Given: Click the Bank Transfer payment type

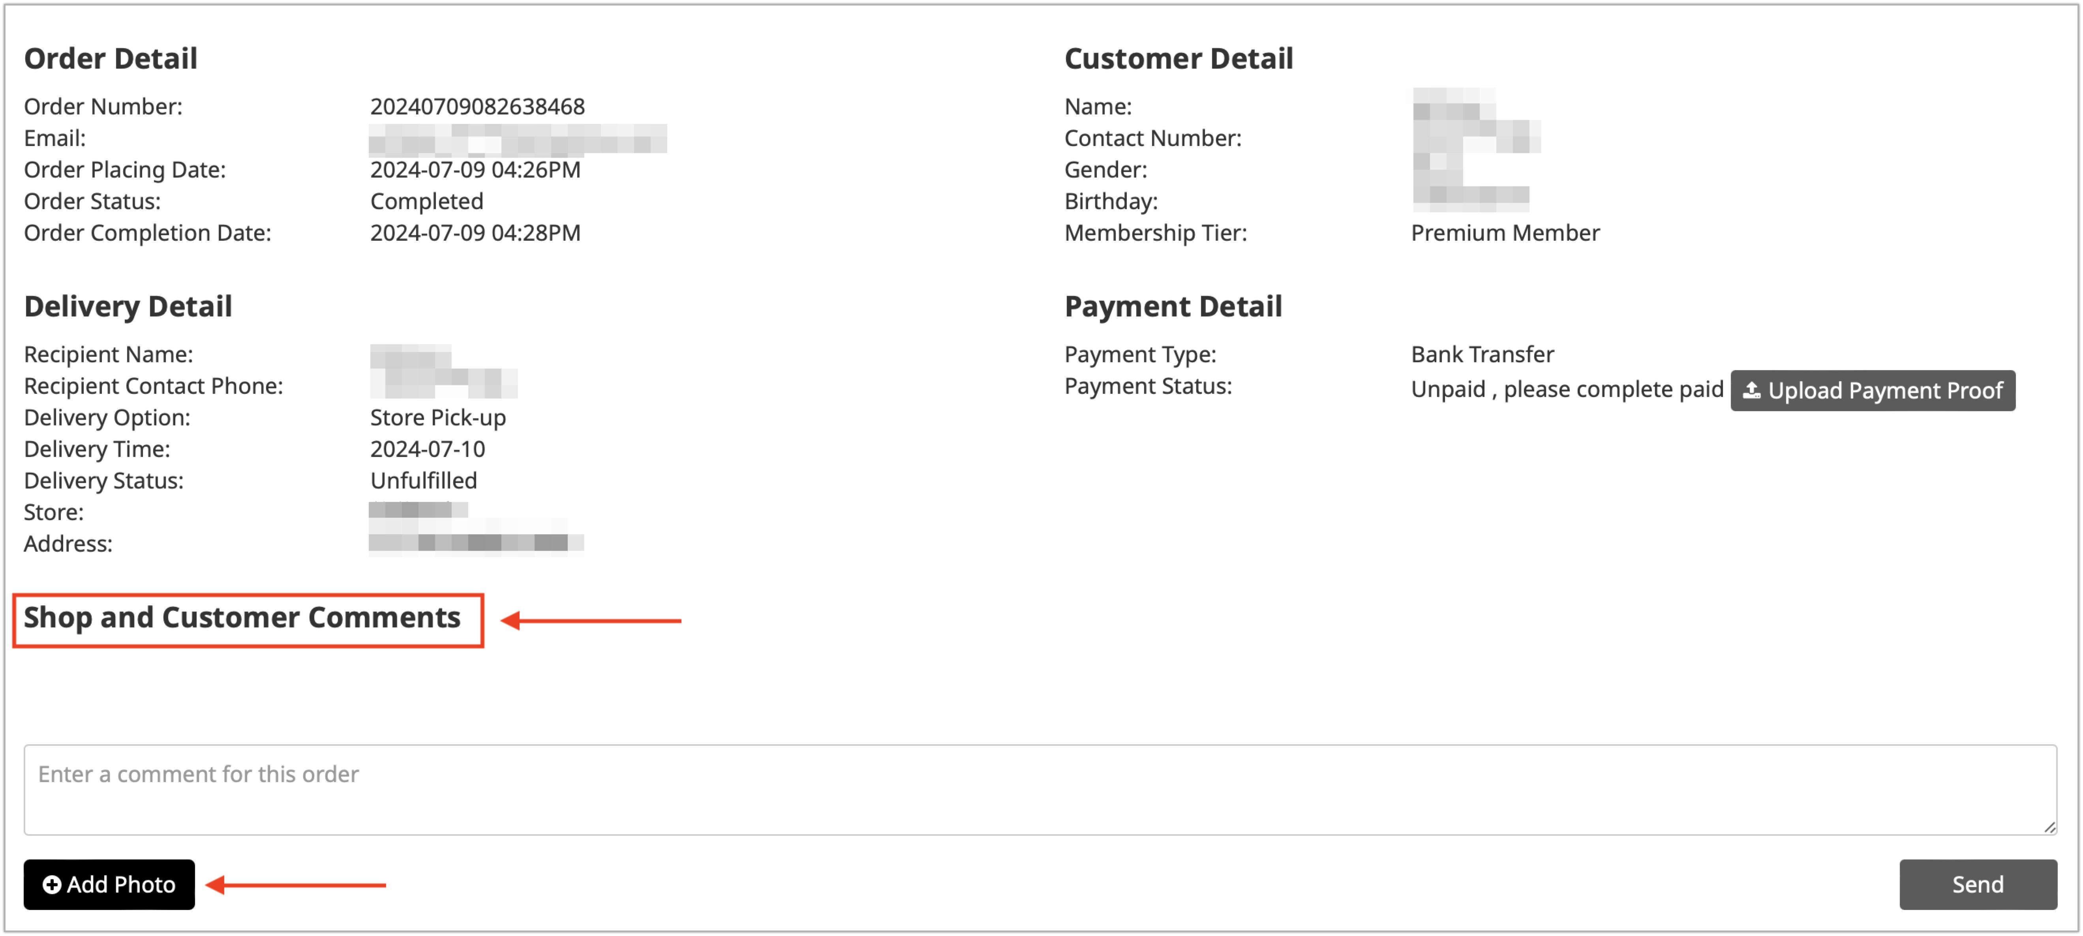Looking at the screenshot, I should (1482, 353).
